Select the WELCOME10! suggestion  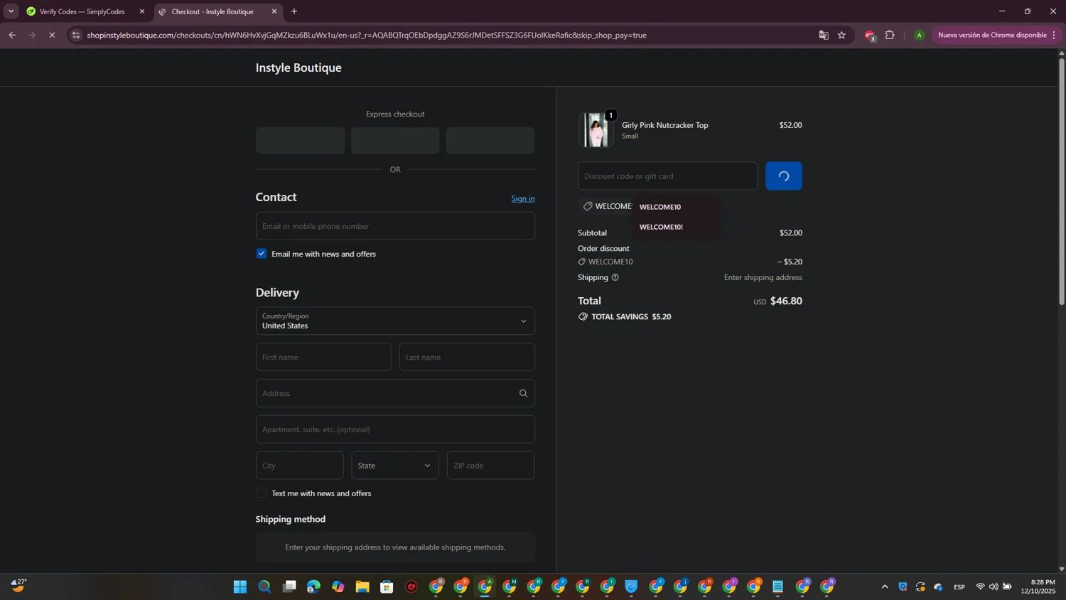[x=661, y=227]
